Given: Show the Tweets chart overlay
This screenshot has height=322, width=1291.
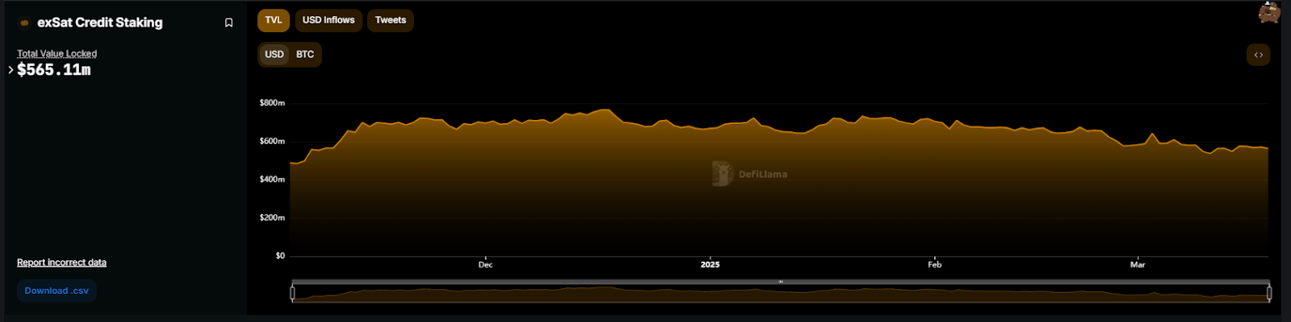Looking at the screenshot, I should 391,20.
